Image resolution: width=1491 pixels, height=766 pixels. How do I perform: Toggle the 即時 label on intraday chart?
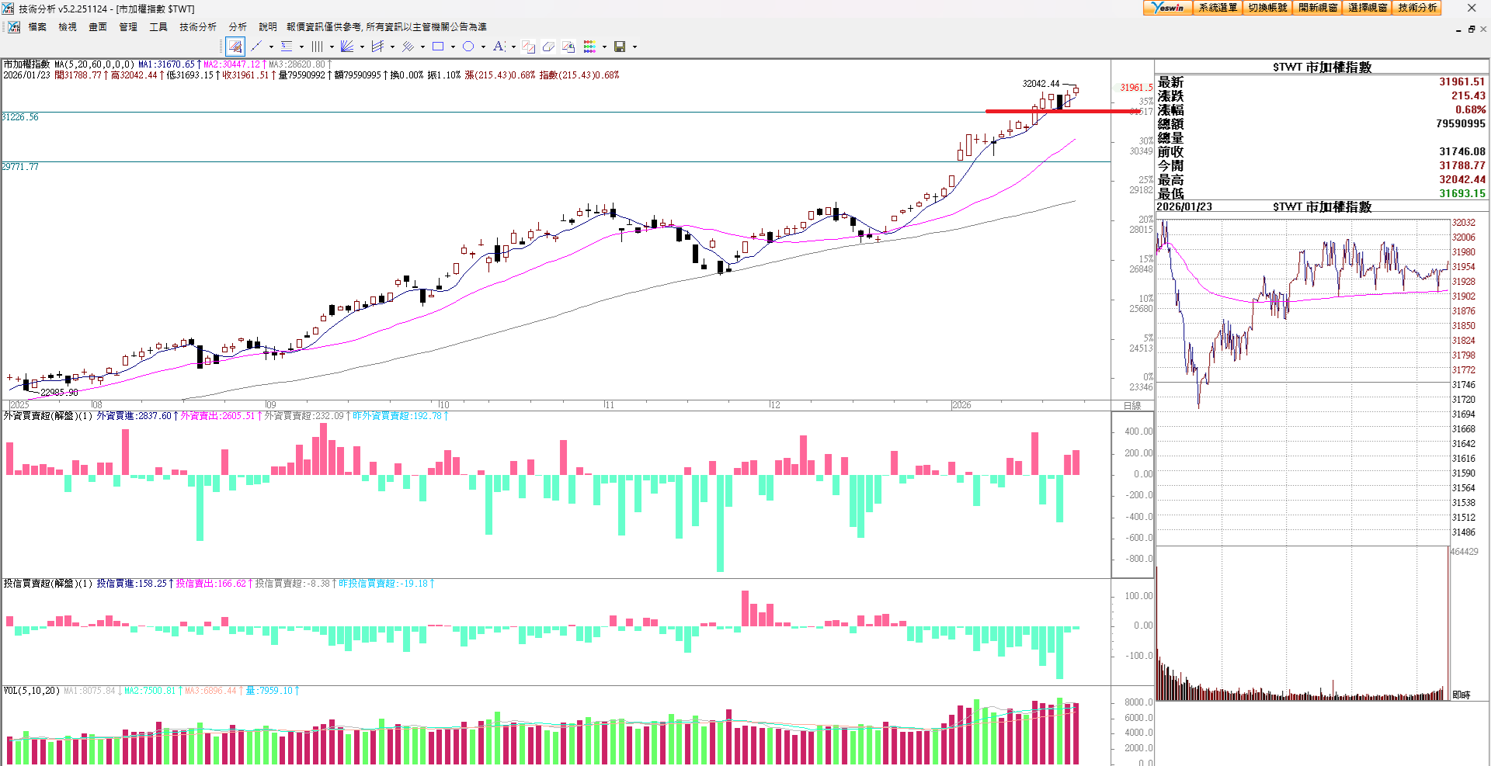[x=1461, y=695]
